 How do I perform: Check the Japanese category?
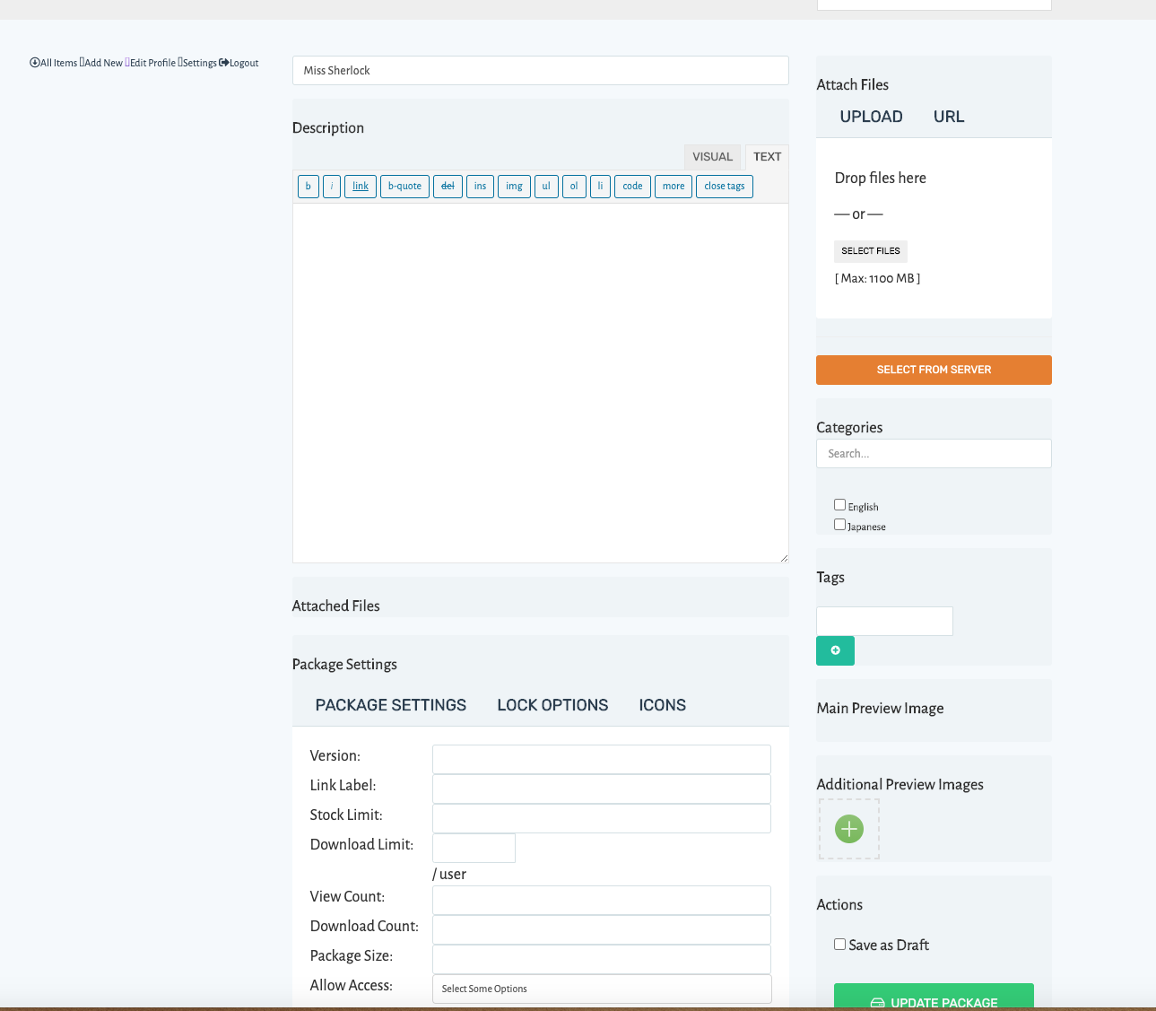tap(839, 525)
